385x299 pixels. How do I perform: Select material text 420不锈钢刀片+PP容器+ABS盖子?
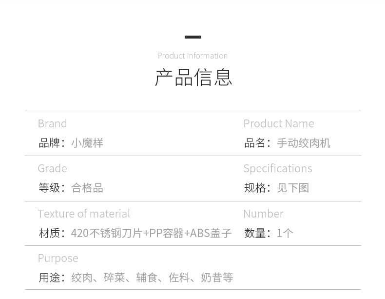coord(151,233)
